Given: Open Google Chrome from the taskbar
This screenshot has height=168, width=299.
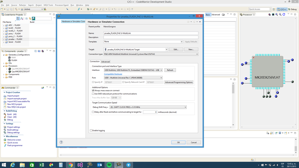Looking at the screenshot, I should (71, 165).
